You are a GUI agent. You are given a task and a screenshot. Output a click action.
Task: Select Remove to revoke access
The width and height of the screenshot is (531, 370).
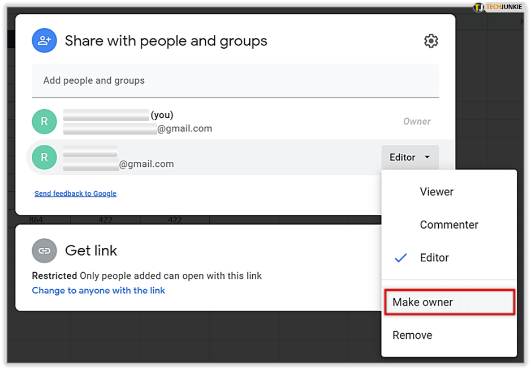(x=412, y=335)
